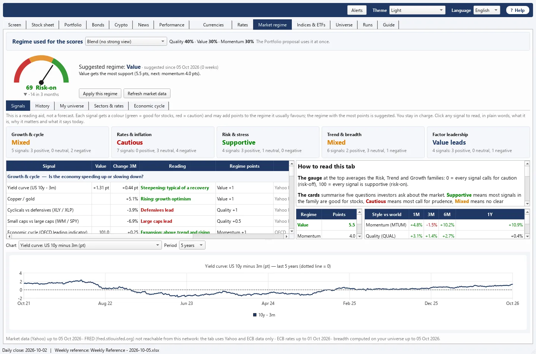This screenshot has height=354, width=536.
Task: Click the Risk & stress Supportive card
Action: [268, 142]
